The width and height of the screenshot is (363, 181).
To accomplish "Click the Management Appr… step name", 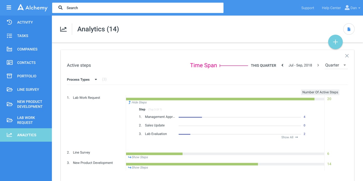I will point(160,117).
